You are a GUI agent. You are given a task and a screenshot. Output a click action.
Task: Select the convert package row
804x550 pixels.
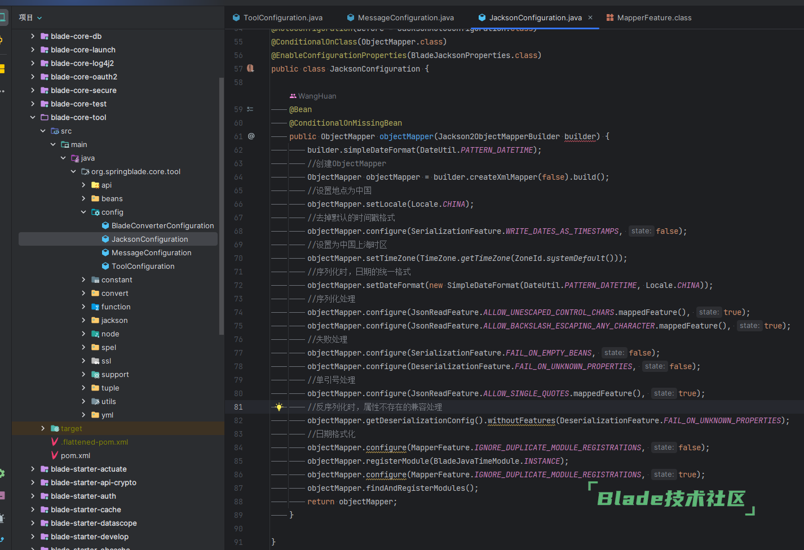coord(118,293)
